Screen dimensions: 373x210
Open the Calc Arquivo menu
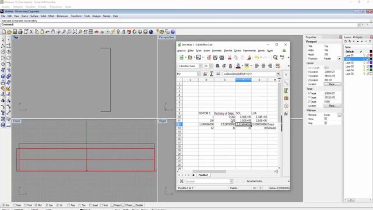click(181, 51)
